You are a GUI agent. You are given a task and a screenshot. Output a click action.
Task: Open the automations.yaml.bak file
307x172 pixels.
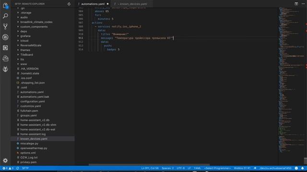click(x=35, y=97)
